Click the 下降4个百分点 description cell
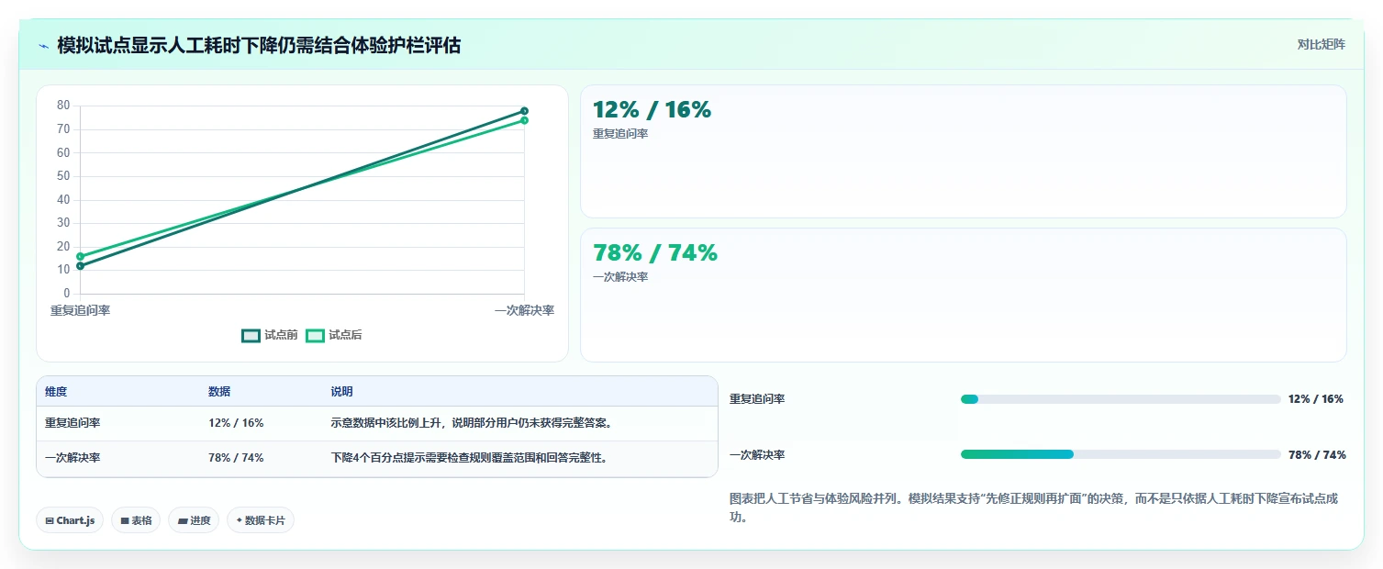Viewport: 1383px width, 569px height. (x=469, y=458)
